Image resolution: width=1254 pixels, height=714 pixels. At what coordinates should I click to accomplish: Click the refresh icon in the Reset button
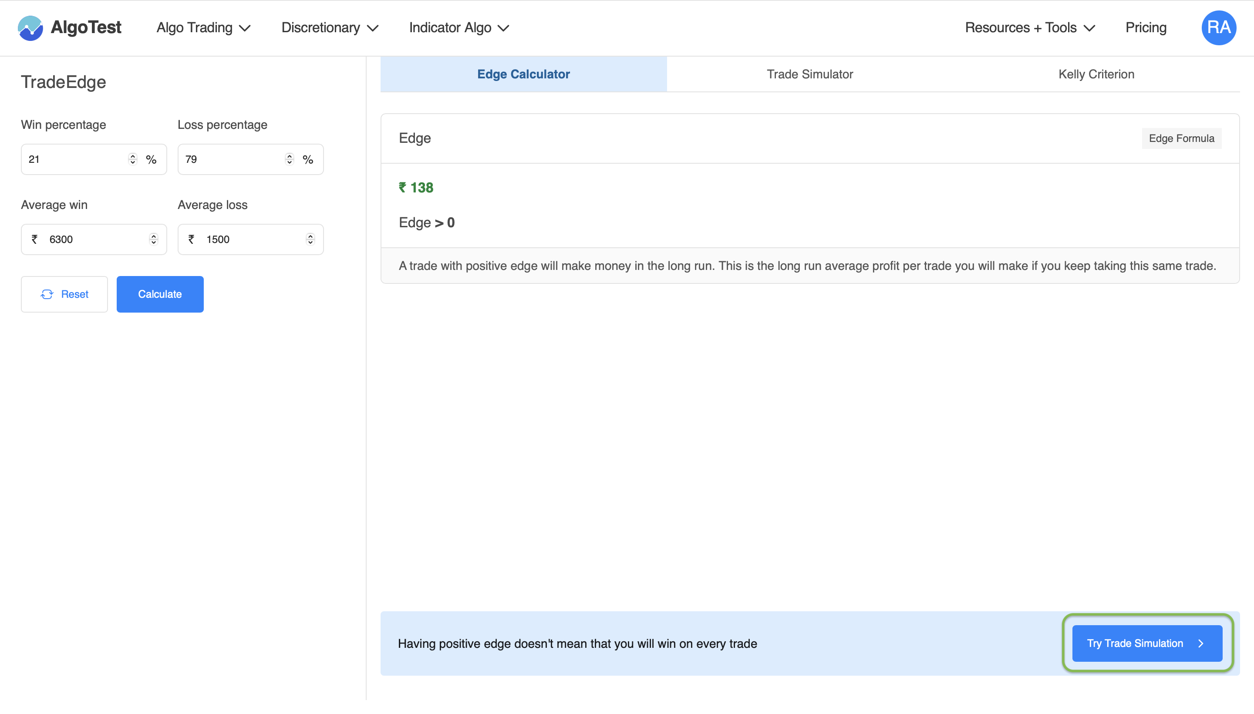click(47, 294)
